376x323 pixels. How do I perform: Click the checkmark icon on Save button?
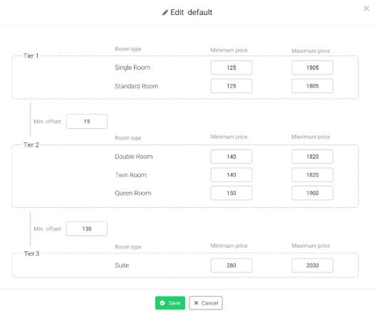[x=162, y=303]
